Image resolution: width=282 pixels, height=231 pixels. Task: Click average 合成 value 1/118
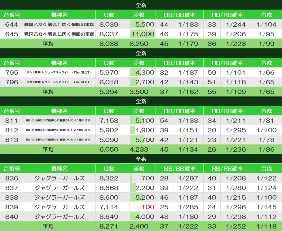point(267,226)
